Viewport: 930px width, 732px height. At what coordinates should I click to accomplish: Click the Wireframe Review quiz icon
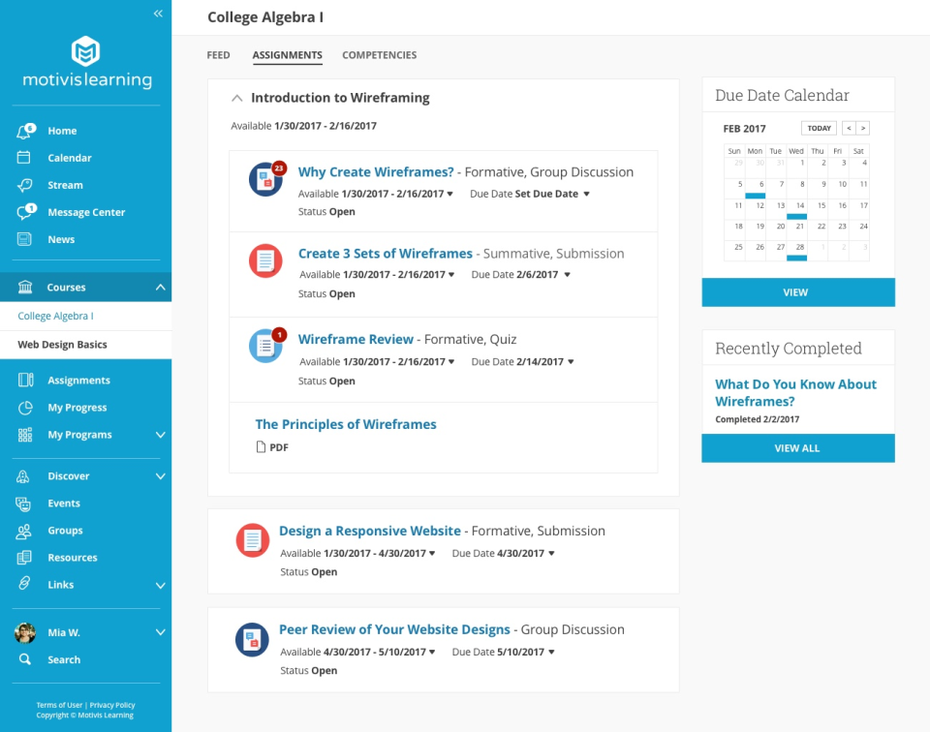coord(265,347)
